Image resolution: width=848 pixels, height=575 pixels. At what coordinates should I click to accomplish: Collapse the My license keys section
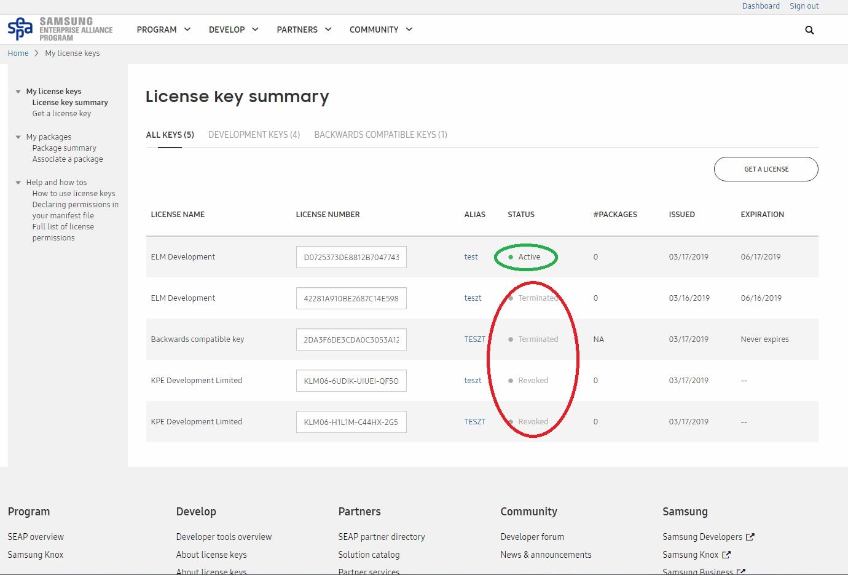(18, 92)
